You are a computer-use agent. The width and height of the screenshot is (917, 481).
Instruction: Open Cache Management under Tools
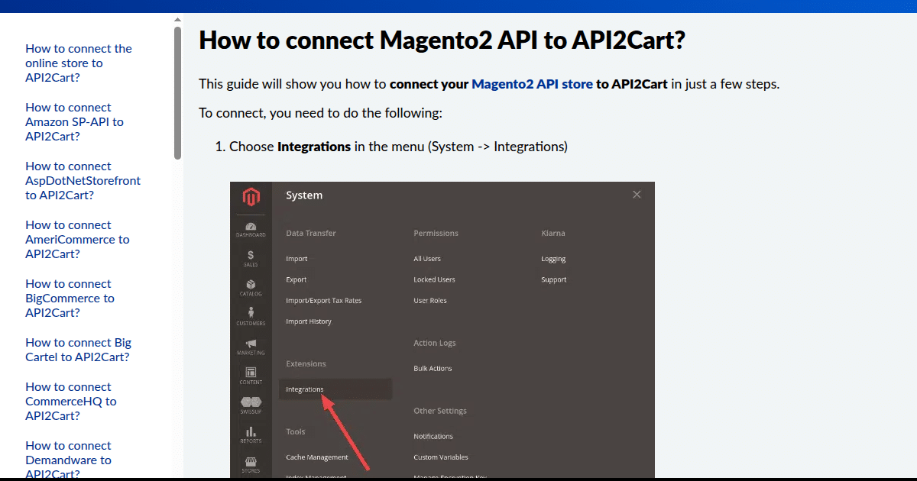coord(317,457)
